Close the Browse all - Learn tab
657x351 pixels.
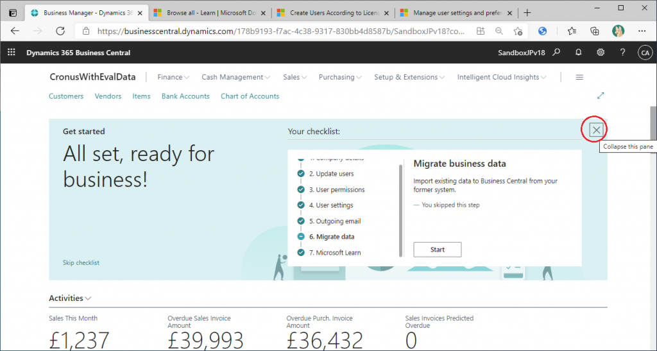[x=263, y=13]
